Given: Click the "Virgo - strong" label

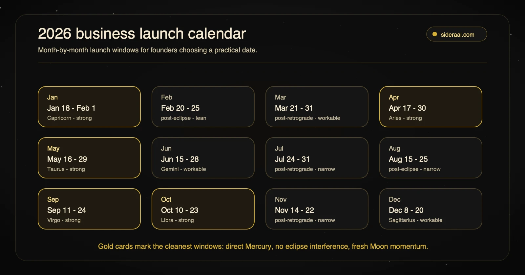Looking at the screenshot, I should pyautogui.click(x=64, y=220).
